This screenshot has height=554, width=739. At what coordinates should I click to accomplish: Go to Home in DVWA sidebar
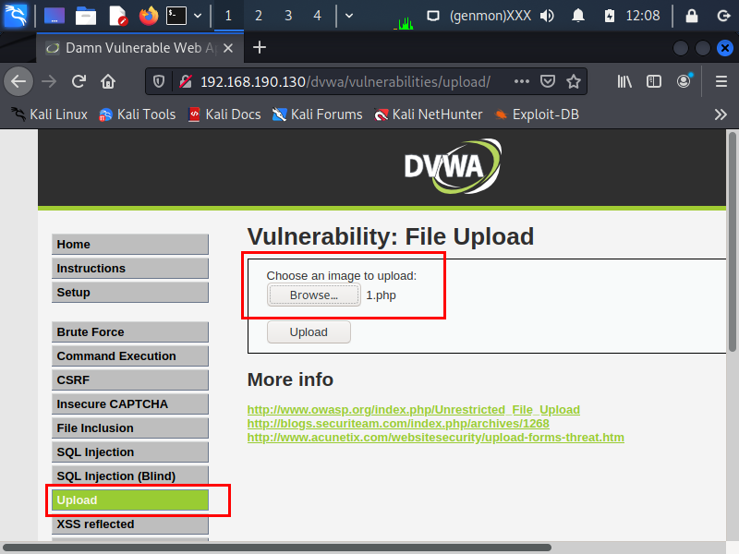tap(130, 244)
